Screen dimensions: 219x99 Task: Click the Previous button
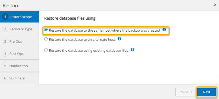(x=185, y=92)
